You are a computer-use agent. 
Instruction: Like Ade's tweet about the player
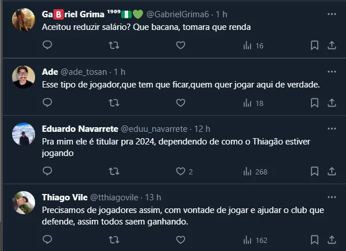(x=180, y=103)
